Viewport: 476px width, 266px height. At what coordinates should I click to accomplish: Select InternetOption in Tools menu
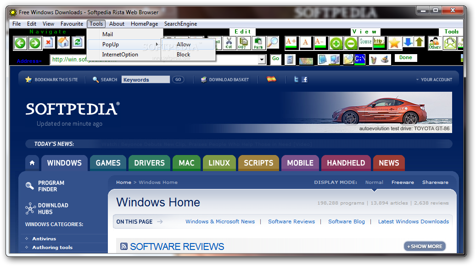point(125,55)
